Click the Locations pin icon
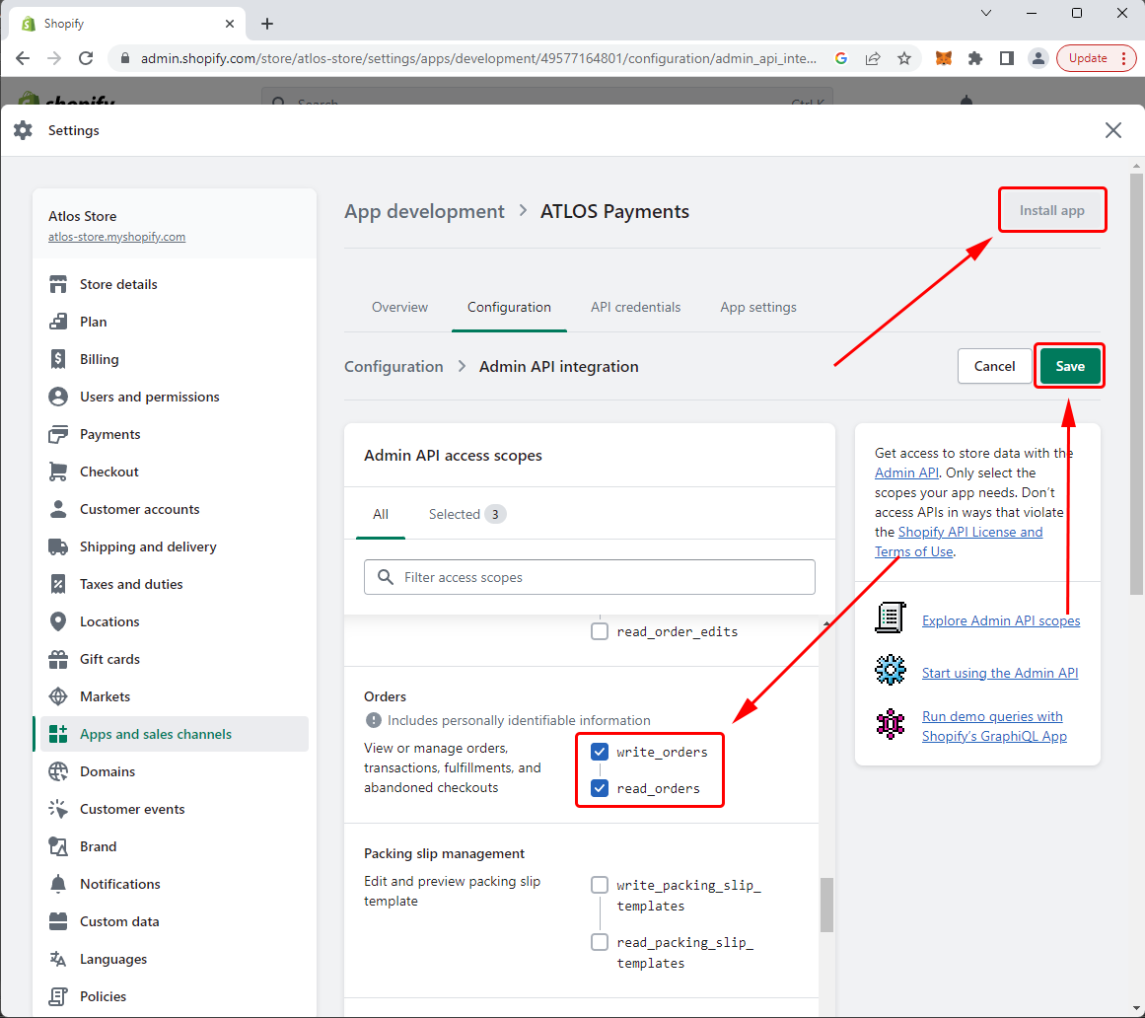The width and height of the screenshot is (1145, 1018). 58,621
